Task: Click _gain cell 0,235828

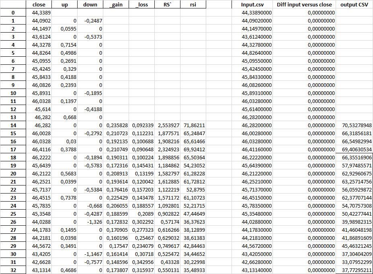Action: click(x=116, y=125)
